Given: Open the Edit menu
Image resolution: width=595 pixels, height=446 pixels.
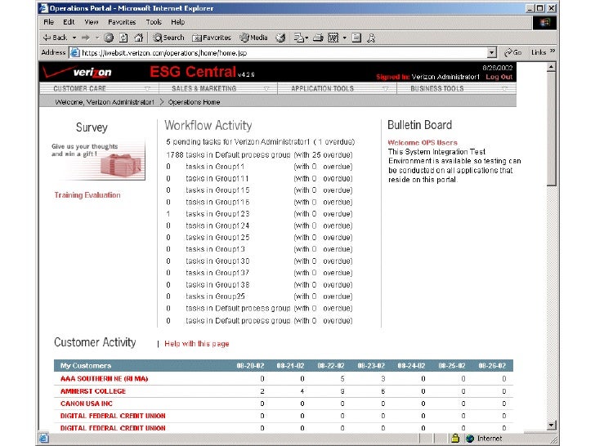Looking at the screenshot, I should click(x=69, y=22).
